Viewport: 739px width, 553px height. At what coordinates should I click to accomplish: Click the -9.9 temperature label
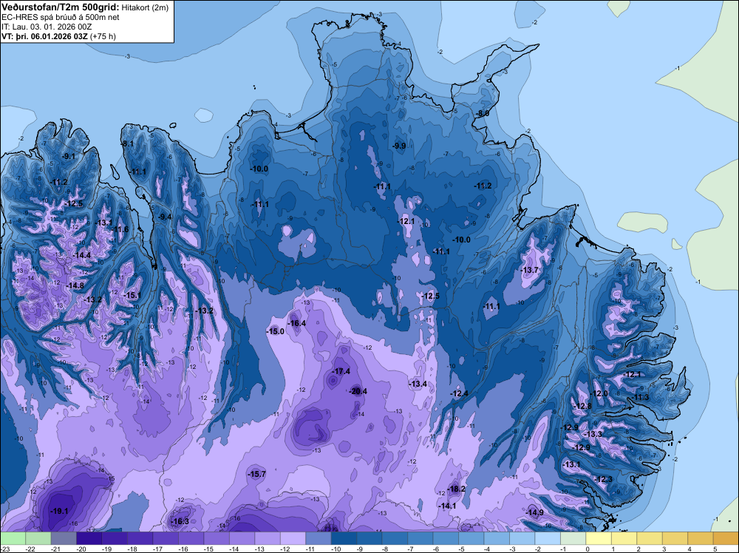coord(399,146)
